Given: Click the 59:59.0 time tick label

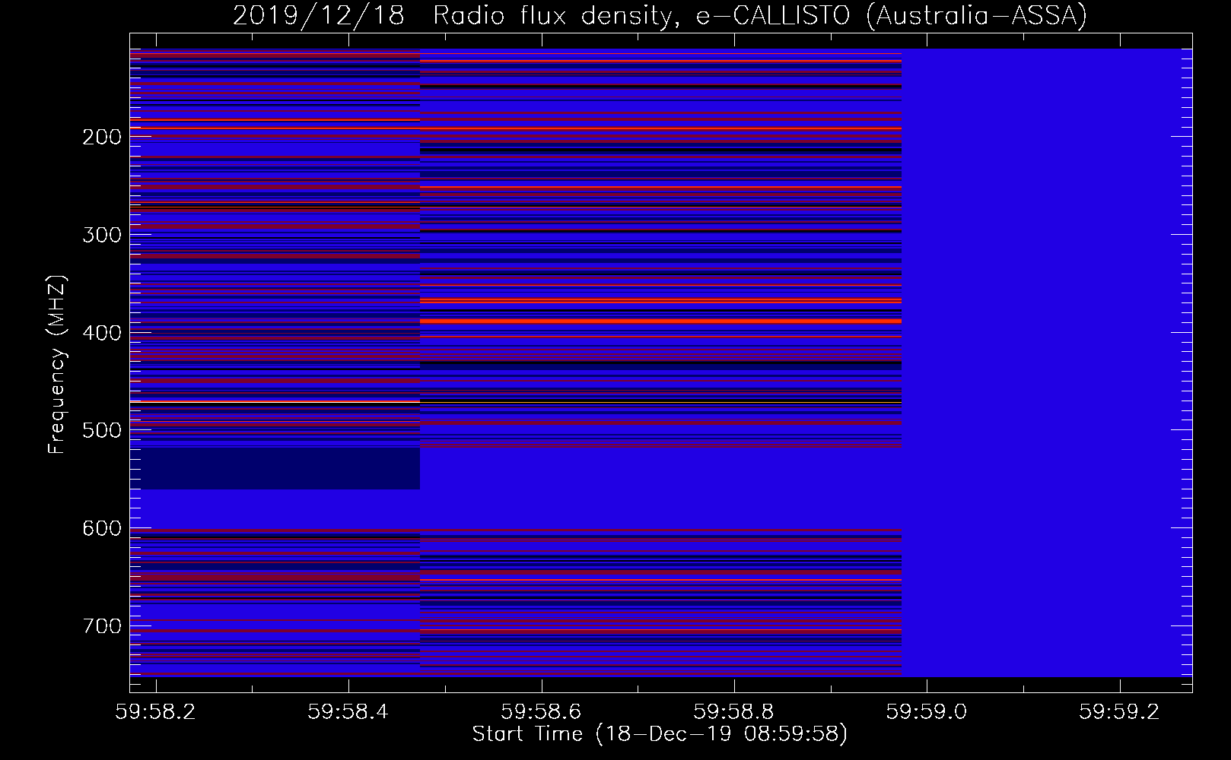Looking at the screenshot, I should pos(927,711).
